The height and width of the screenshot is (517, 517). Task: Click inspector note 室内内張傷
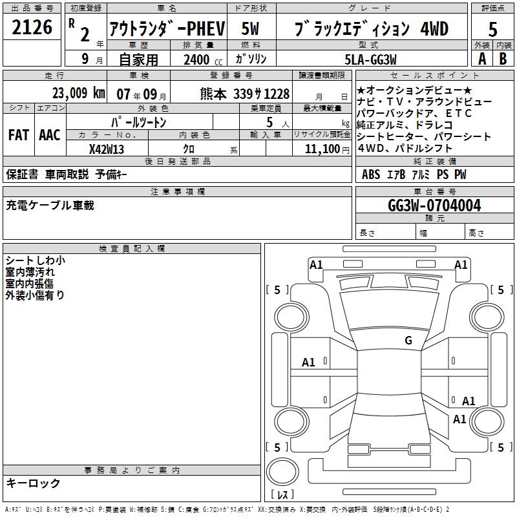click(x=29, y=284)
